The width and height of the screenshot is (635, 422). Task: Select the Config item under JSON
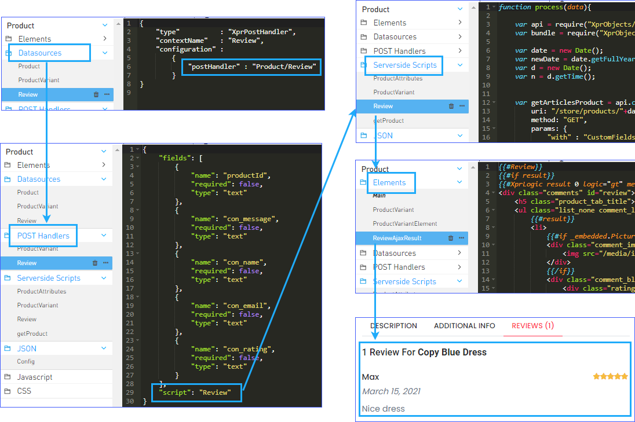click(x=25, y=361)
